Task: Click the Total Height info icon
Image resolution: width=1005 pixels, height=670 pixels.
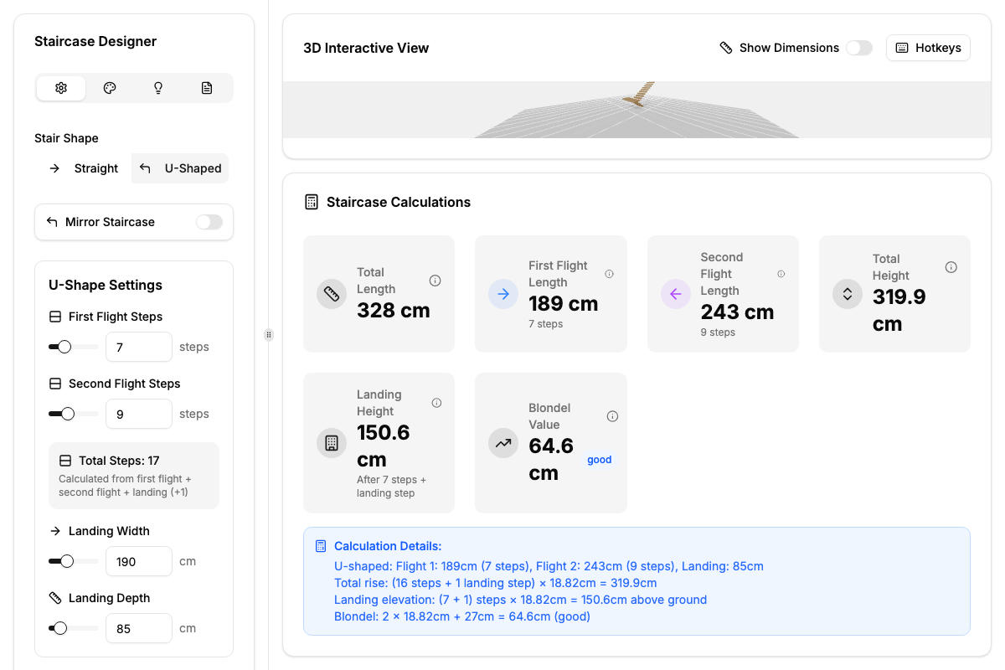Action: pyautogui.click(x=951, y=267)
